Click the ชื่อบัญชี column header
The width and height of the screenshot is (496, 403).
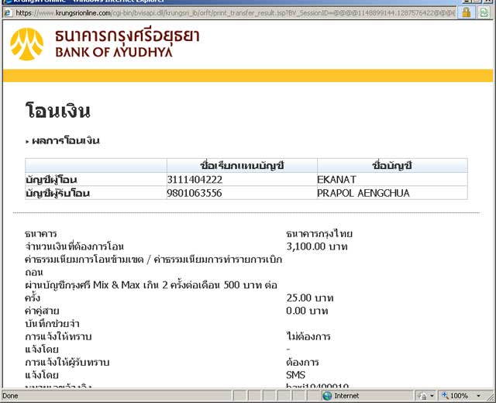pyautogui.click(x=391, y=165)
